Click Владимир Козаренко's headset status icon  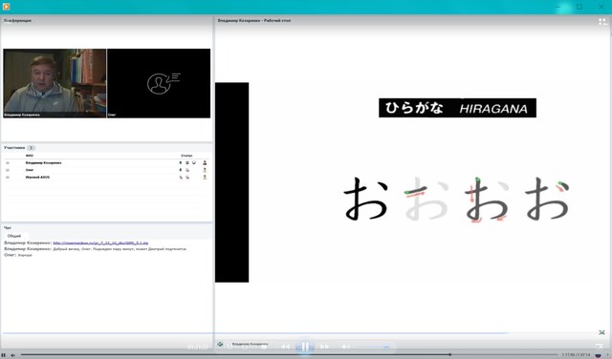pyautogui.click(x=194, y=162)
